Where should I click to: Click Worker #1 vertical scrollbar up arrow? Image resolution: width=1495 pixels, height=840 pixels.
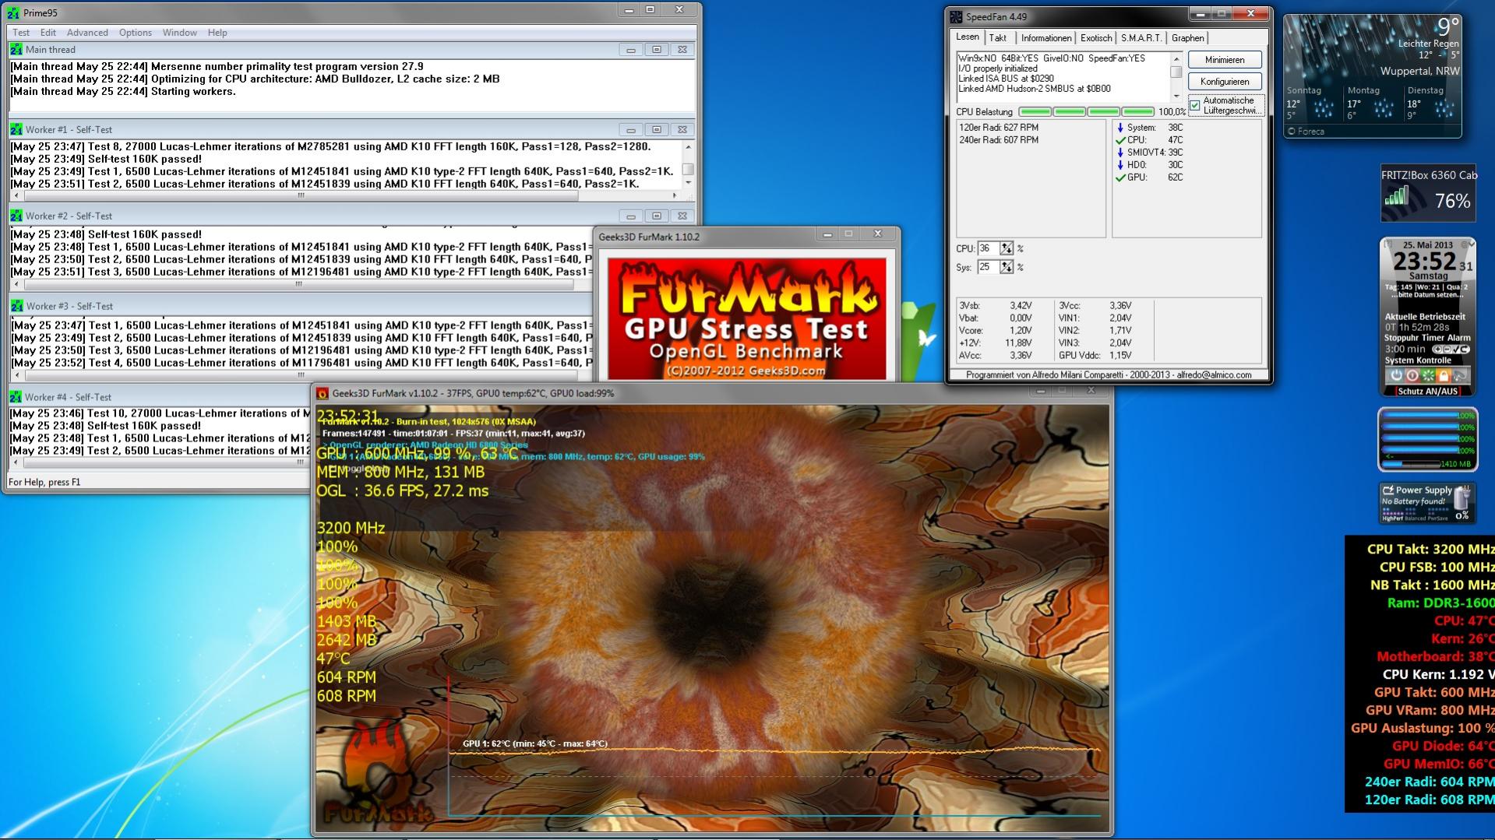[x=687, y=146]
